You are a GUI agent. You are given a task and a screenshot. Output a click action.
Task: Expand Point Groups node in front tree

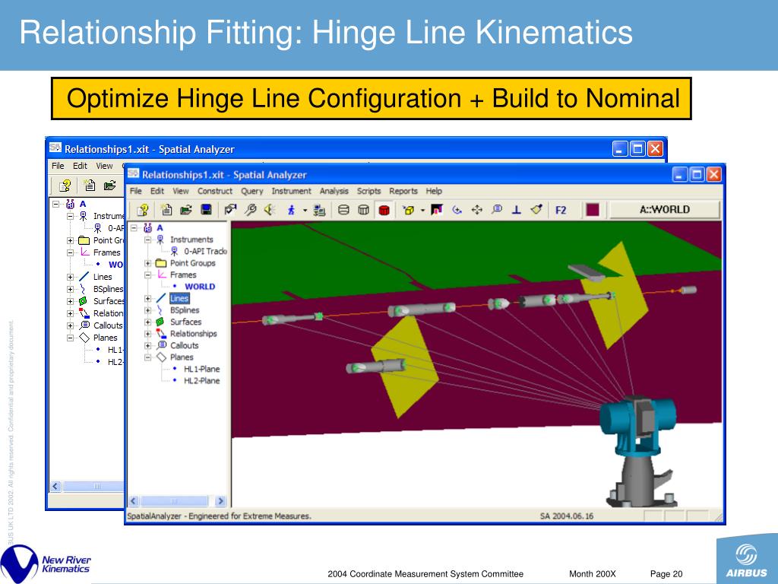click(147, 263)
